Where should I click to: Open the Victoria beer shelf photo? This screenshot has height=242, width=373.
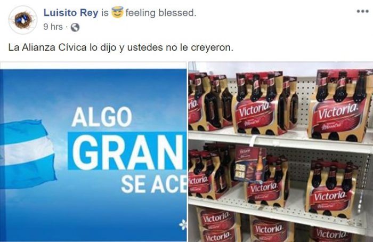281,152
